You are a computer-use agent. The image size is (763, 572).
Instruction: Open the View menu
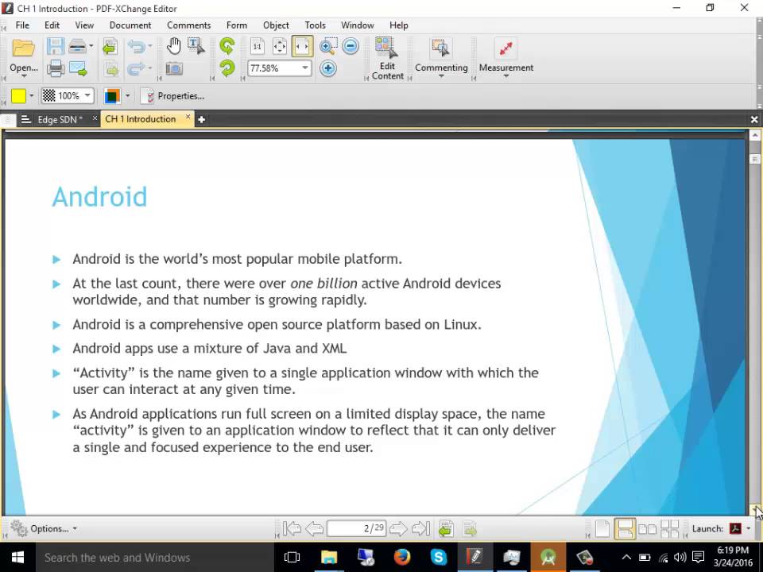pos(84,25)
